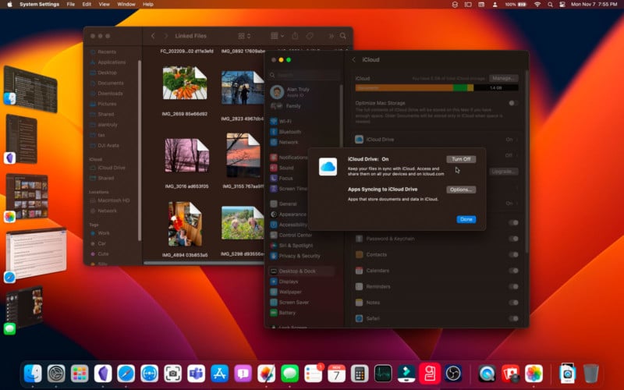Viewport: 624px width, 390px height.
Task: Open Finder group-by dropdown
Action: click(278, 36)
